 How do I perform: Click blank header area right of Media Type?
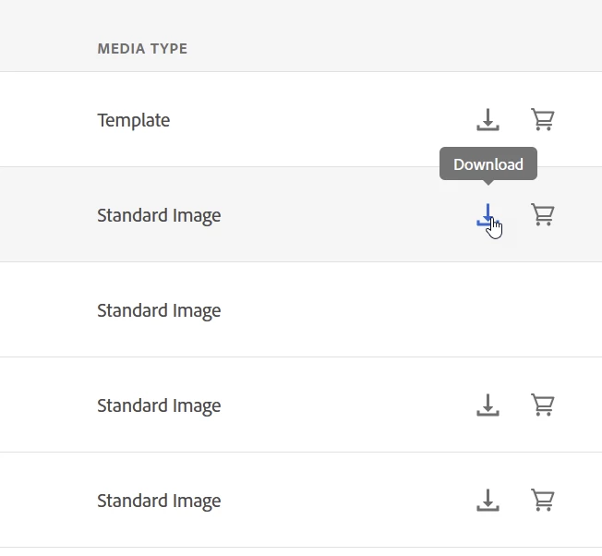click(388, 49)
